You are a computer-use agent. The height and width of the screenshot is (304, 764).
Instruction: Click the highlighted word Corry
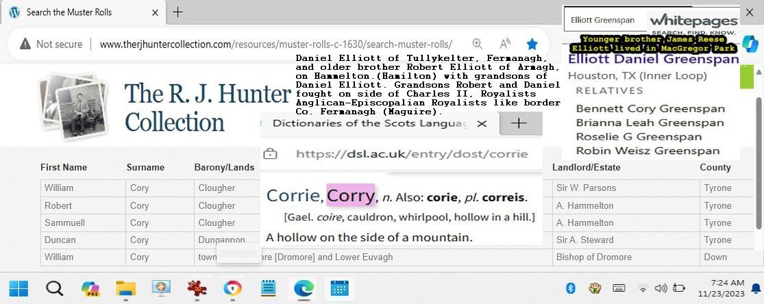tap(350, 195)
